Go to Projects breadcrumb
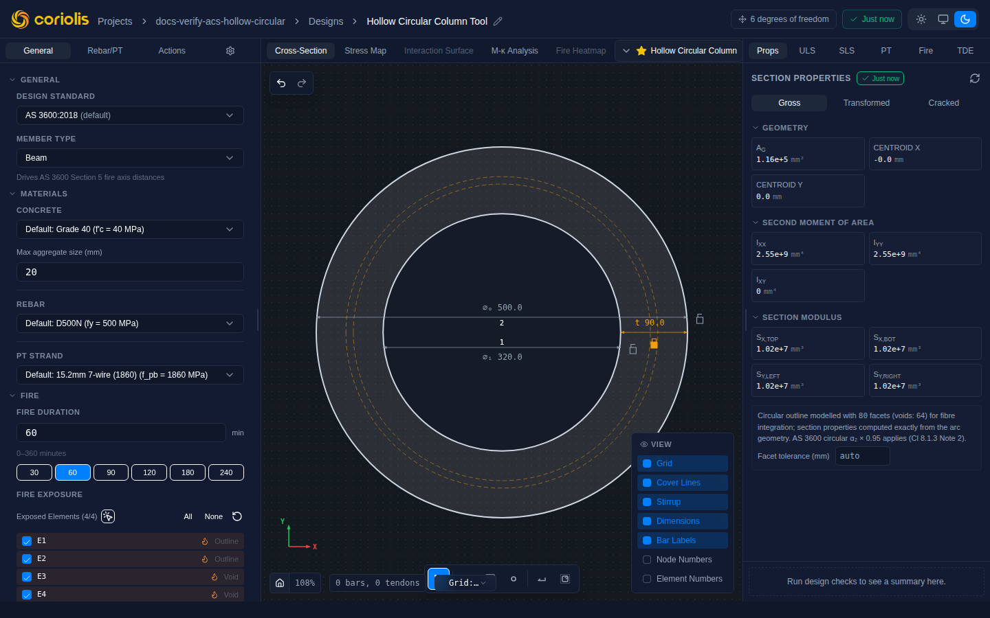Screen dimensions: 990x618 coord(115,21)
